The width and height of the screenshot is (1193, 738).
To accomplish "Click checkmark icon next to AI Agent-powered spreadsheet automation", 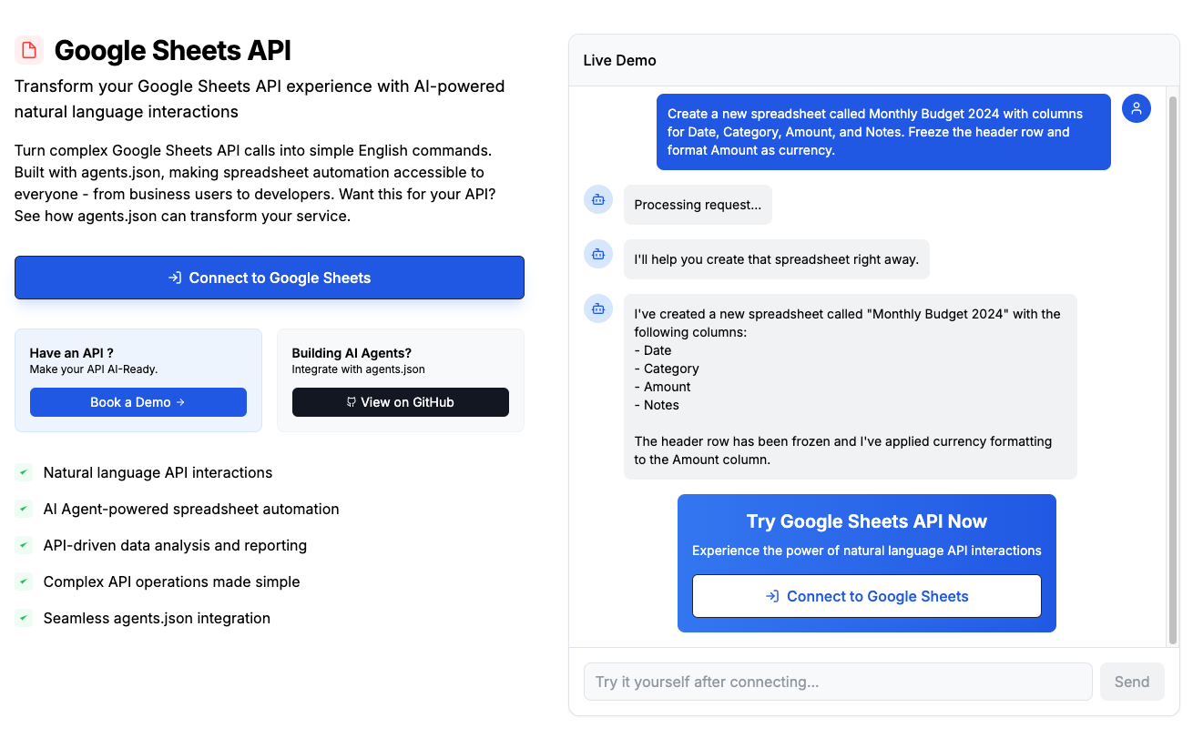I will click(24, 509).
